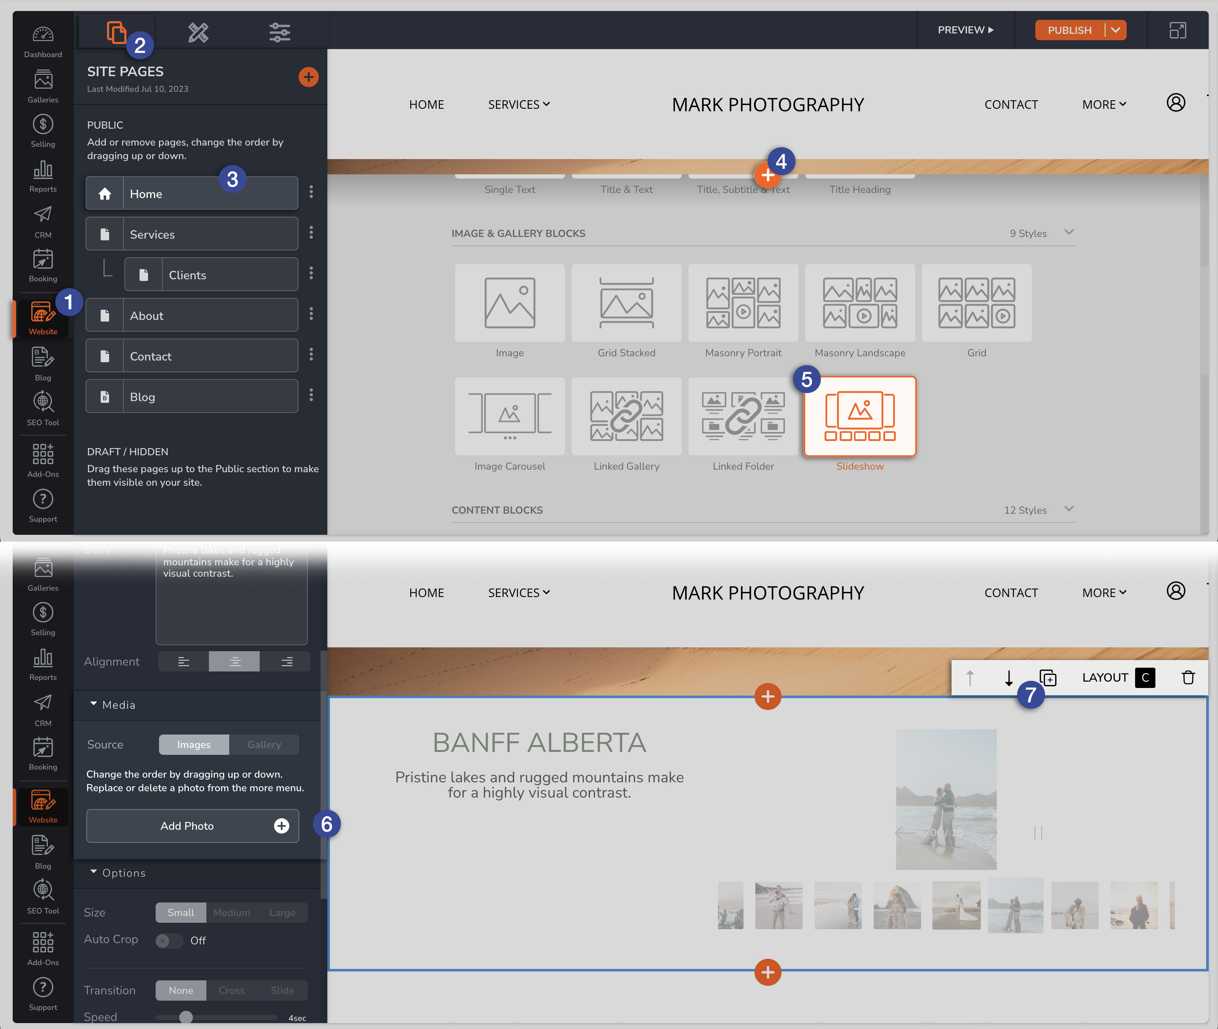Set Transition to Cross
Image resolution: width=1218 pixels, height=1029 pixels.
(x=231, y=990)
